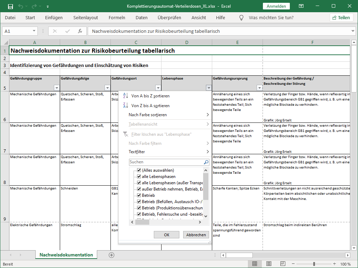
Task: Open the Gefährdungsgruppe filter dropdown
Action: (57, 88)
